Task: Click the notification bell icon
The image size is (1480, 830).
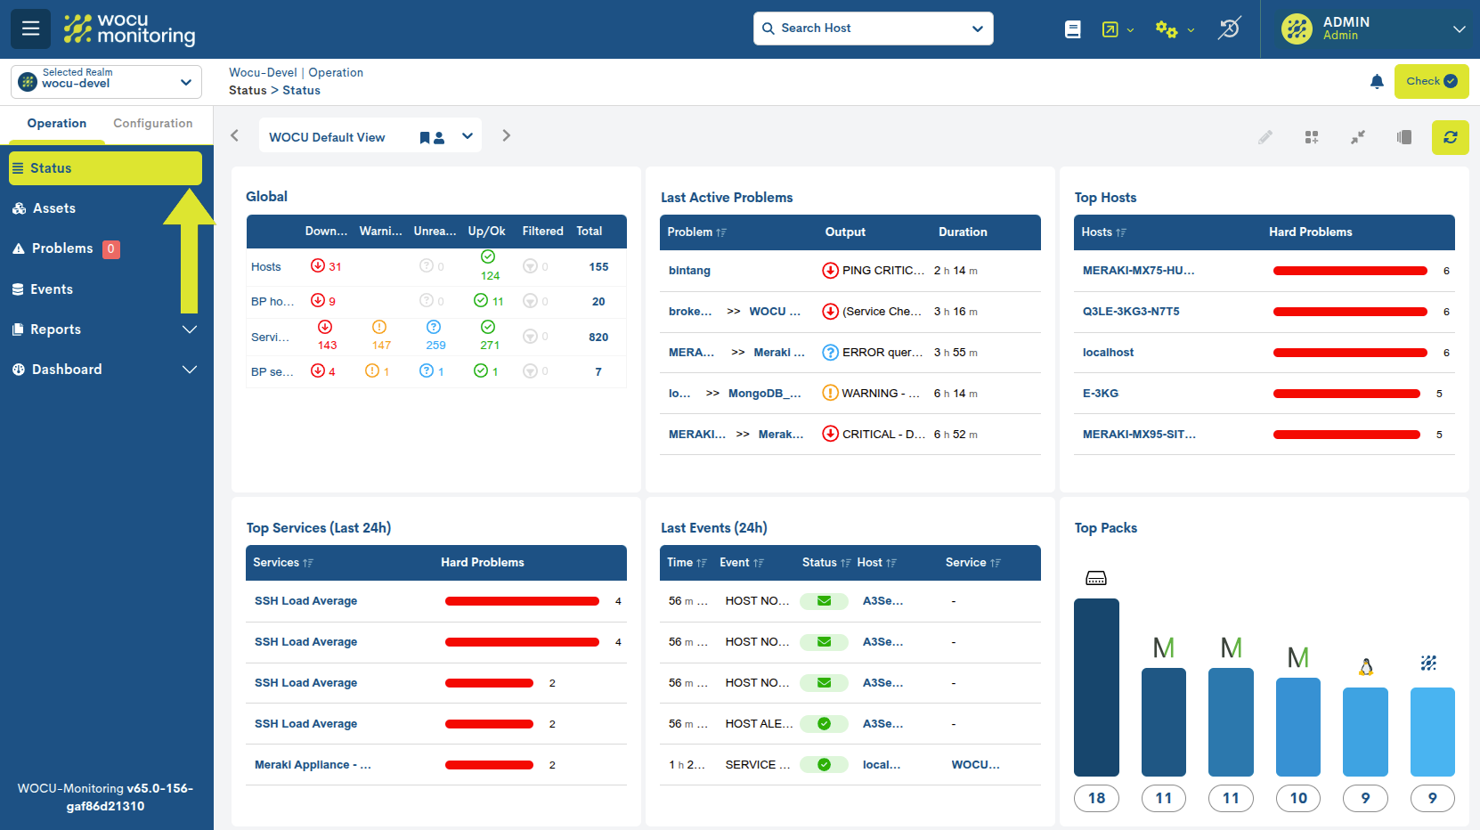Action: (1378, 81)
